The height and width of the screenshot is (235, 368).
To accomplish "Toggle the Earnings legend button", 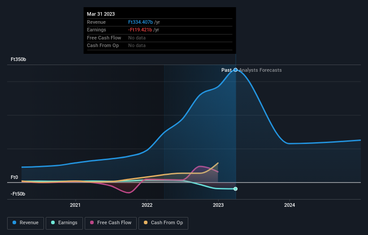I will pos(64,223).
